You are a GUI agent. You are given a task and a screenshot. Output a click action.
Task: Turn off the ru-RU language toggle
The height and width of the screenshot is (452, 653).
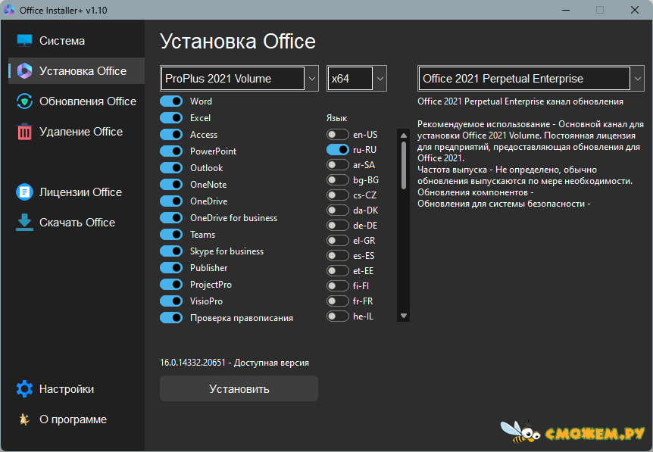click(338, 149)
